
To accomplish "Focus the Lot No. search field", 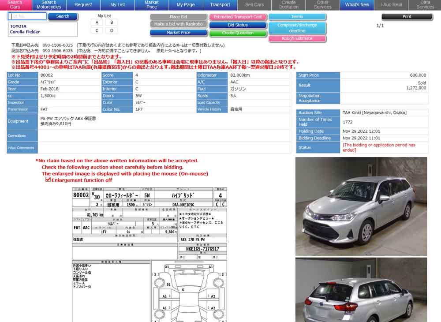I will pyautogui.click(x=27, y=16).
